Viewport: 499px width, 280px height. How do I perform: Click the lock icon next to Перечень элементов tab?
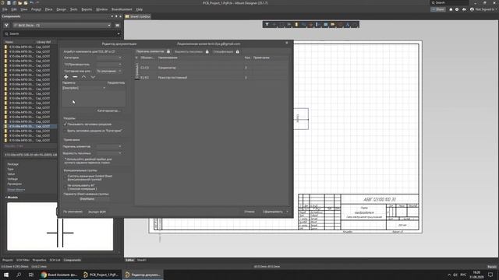coord(168,51)
